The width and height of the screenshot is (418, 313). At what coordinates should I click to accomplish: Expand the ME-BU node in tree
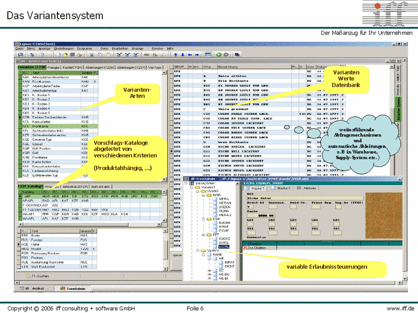pyautogui.click(x=210, y=274)
